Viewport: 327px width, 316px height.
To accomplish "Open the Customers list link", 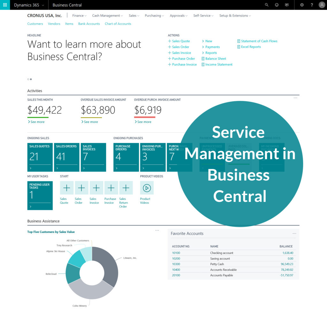I will [x=35, y=24].
